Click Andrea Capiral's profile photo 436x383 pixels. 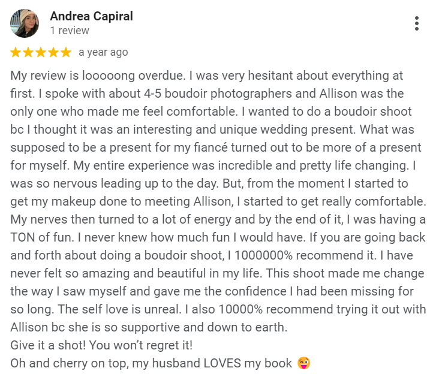click(25, 23)
